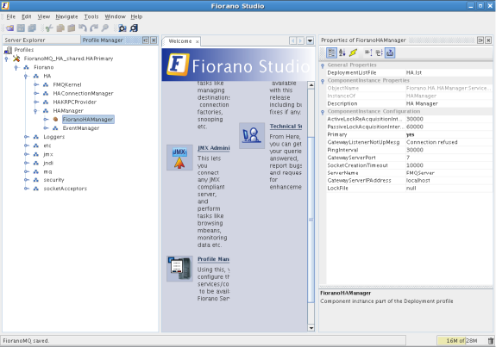Click the undo arrow toolbar icon

point(83,28)
